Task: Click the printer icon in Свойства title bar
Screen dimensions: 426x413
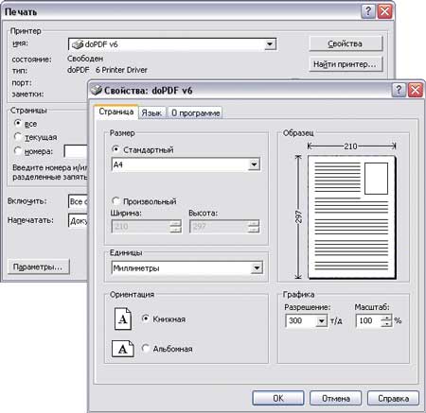Action: tap(97, 90)
